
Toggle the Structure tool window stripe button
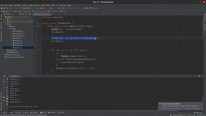(1, 96)
